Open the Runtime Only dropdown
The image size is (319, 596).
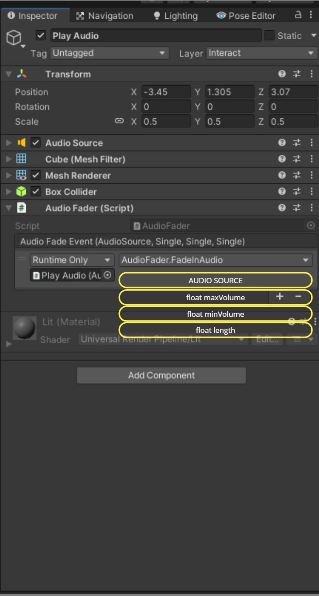pyautogui.click(x=72, y=260)
